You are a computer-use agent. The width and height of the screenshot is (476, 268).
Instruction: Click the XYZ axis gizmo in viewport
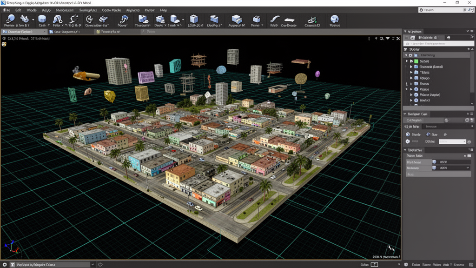(x=12, y=247)
